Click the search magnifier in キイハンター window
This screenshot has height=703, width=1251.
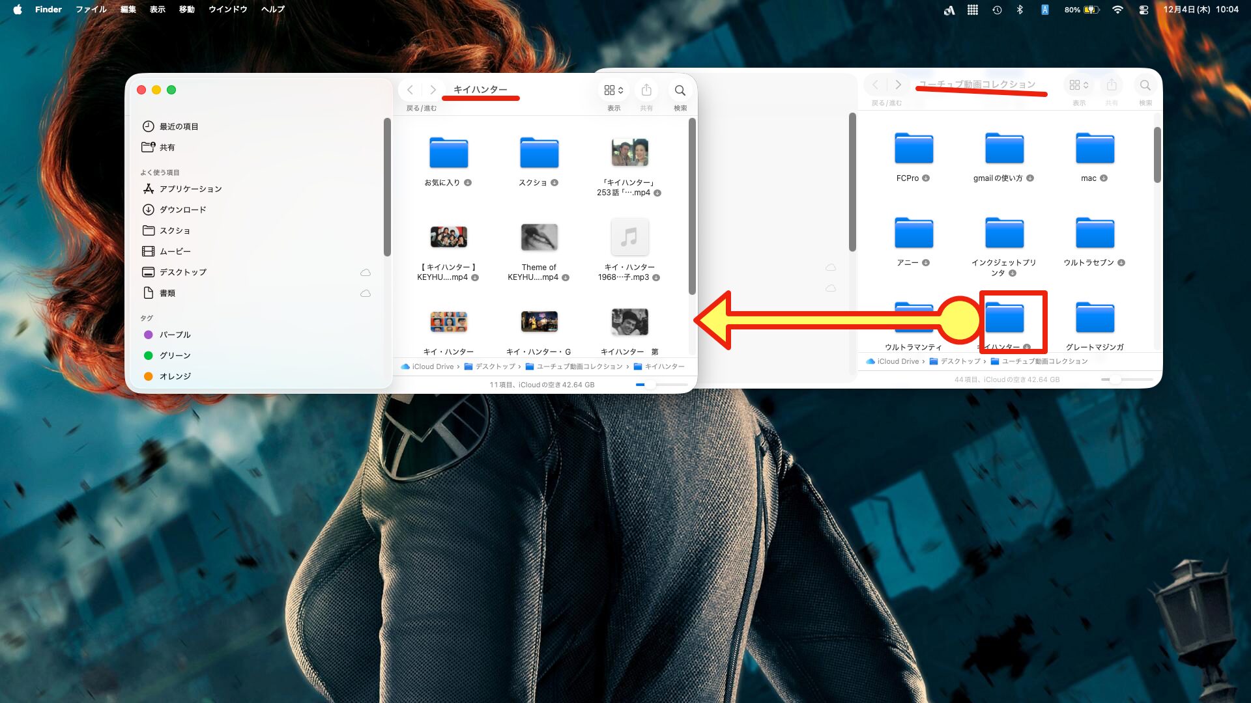680,90
